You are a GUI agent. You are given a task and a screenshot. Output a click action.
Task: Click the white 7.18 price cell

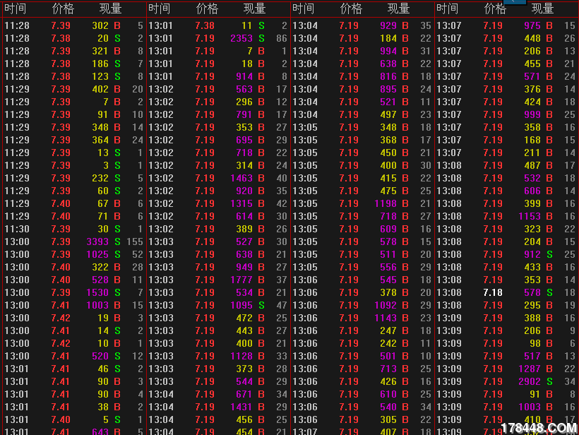click(493, 292)
